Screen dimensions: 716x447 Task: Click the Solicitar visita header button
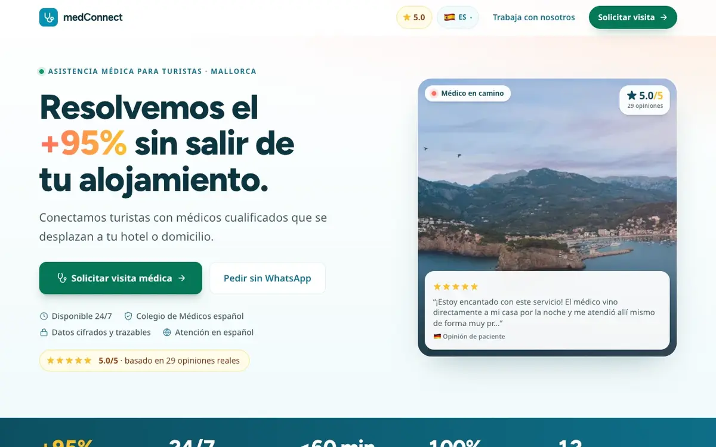(x=633, y=17)
